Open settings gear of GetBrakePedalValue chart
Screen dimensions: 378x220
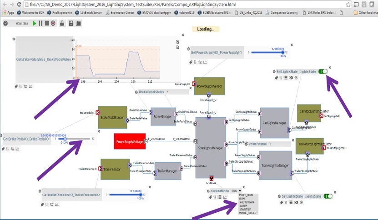tap(14, 39)
